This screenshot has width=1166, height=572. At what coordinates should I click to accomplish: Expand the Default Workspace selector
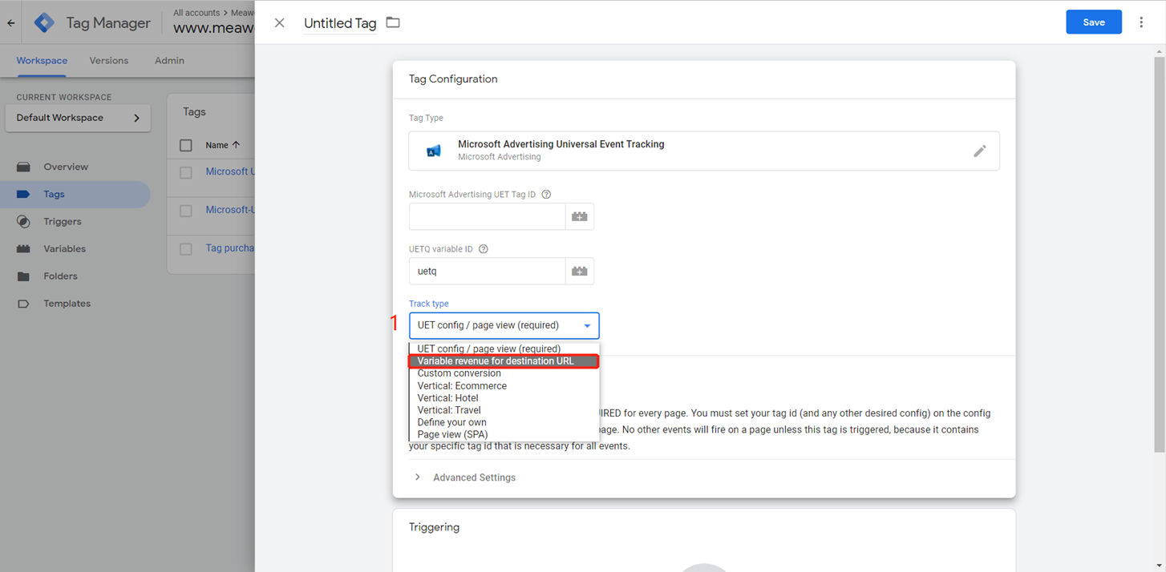click(x=78, y=118)
